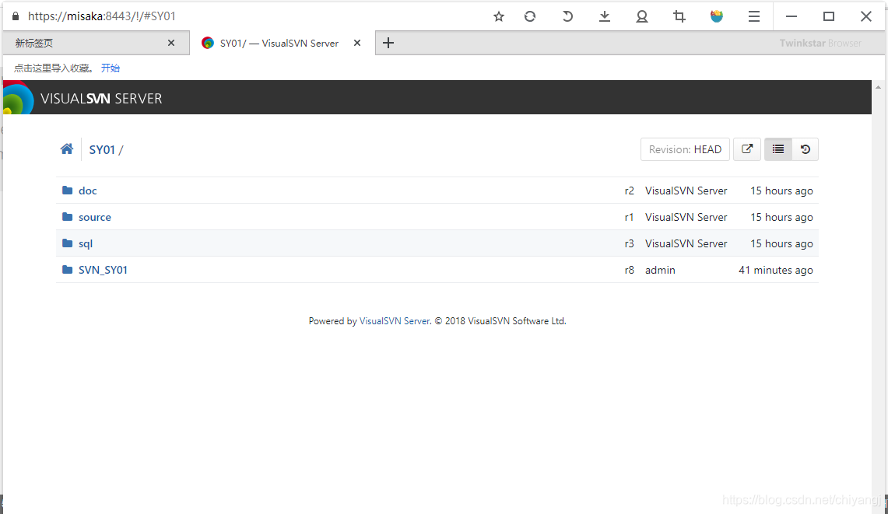
Task: Click VisualSVN Server author in doc row
Action: coord(686,191)
